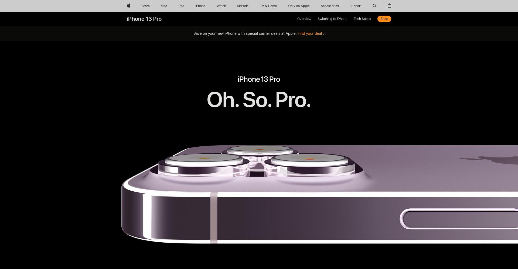Open the Store menu
Image resolution: width=518 pixels, height=269 pixels.
coord(146,6)
